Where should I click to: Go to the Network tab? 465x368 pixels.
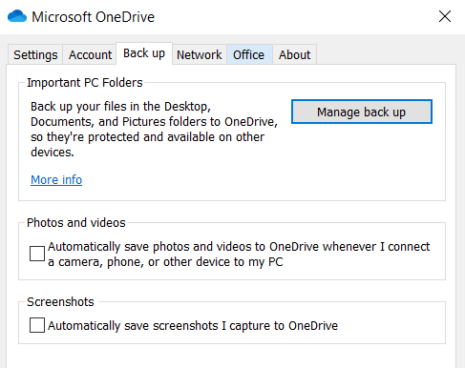coord(200,54)
